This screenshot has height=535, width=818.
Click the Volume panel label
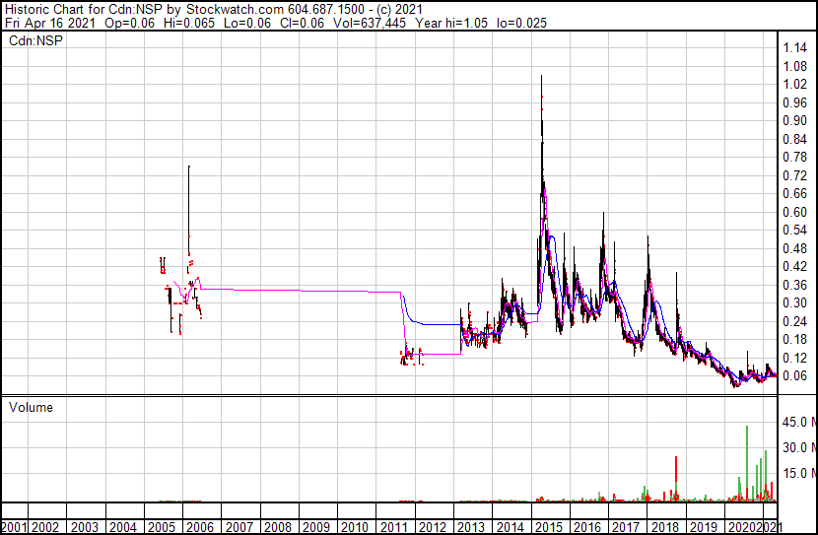click(31, 407)
